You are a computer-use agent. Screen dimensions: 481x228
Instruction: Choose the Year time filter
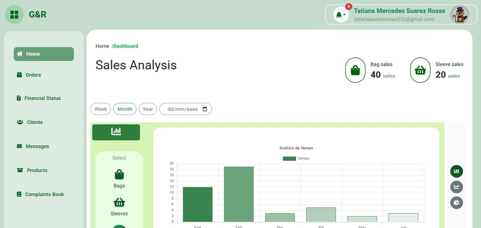point(148,109)
